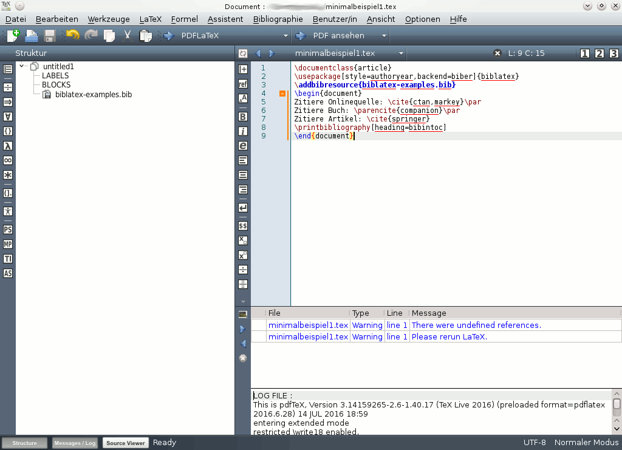Screen dimensions: 622x450
Task: Click the undefined references warning message
Action: coord(476,325)
